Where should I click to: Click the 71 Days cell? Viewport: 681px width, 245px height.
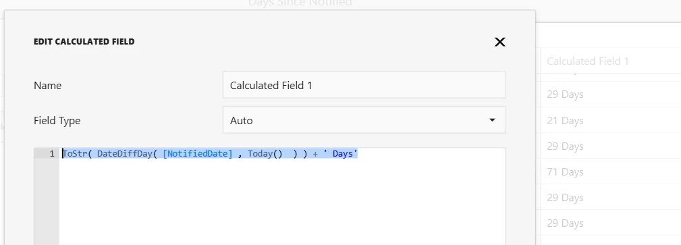[x=565, y=172]
